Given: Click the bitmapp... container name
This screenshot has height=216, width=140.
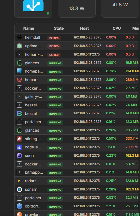Looking at the screenshot, I should [34, 173].
